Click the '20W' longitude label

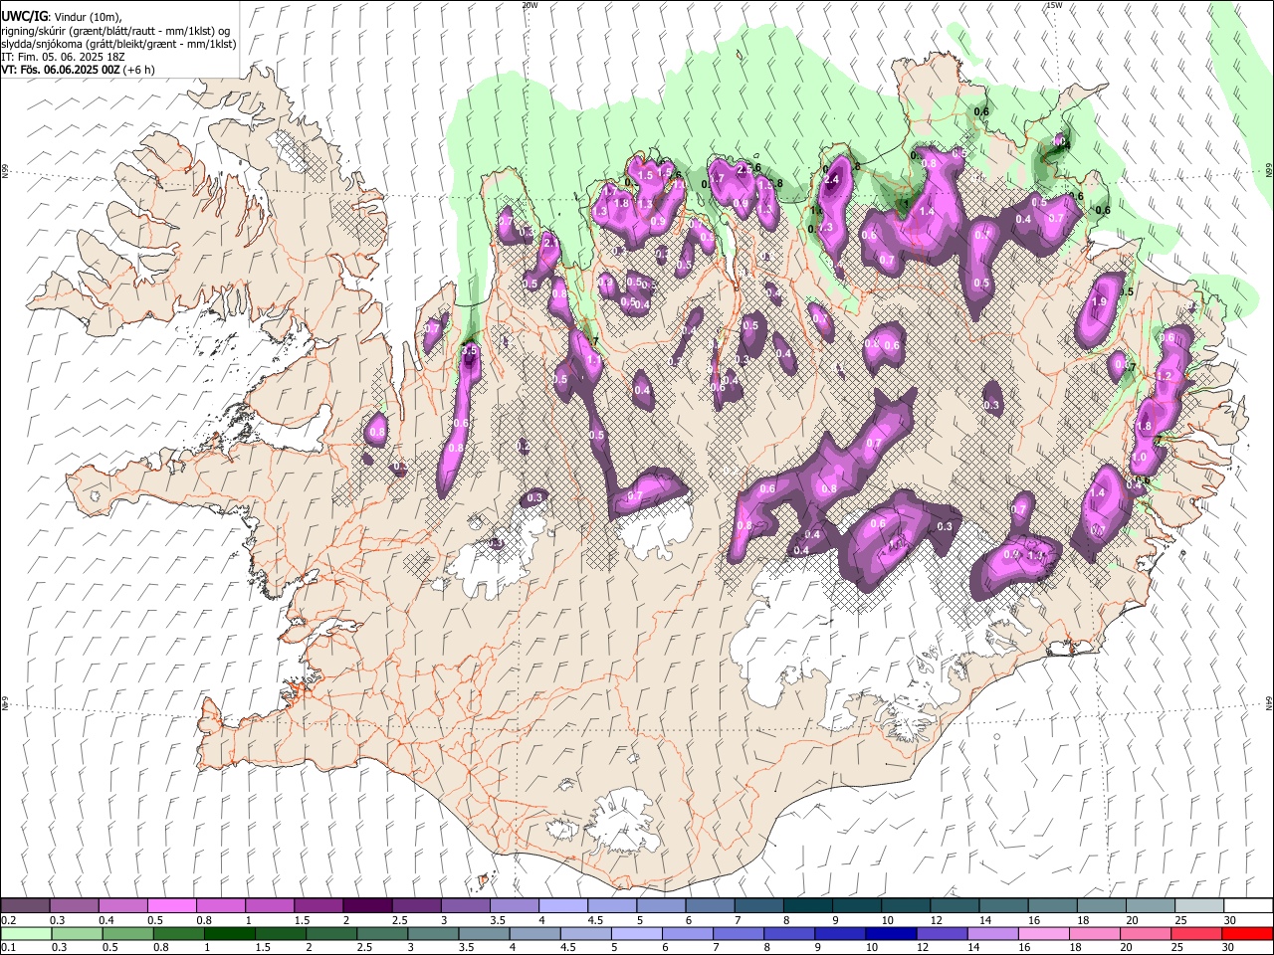point(530,5)
